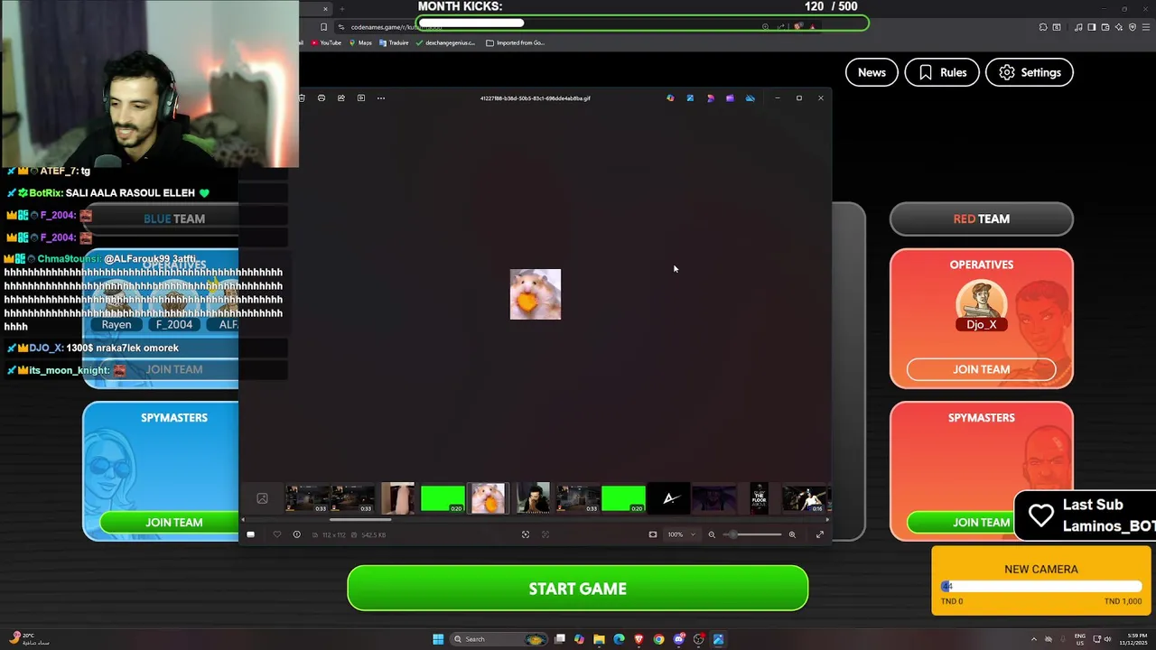Viewport: 1156px width, 650px height.
Task: Open a new browser tab with plus
Action: [x=341, y=9]
